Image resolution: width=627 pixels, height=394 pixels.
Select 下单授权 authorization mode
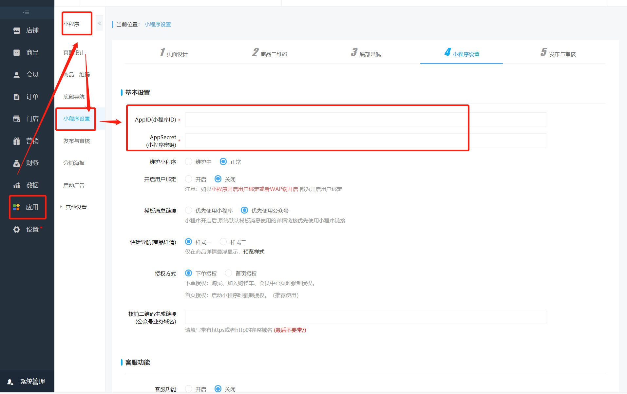point(189,273)
